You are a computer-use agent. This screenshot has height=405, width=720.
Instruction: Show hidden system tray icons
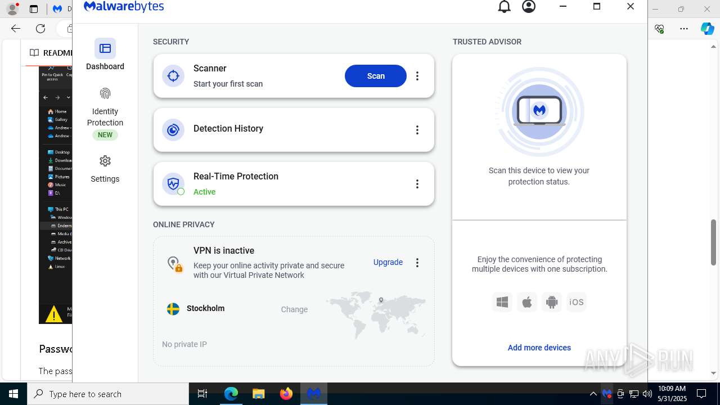[593, 394]
